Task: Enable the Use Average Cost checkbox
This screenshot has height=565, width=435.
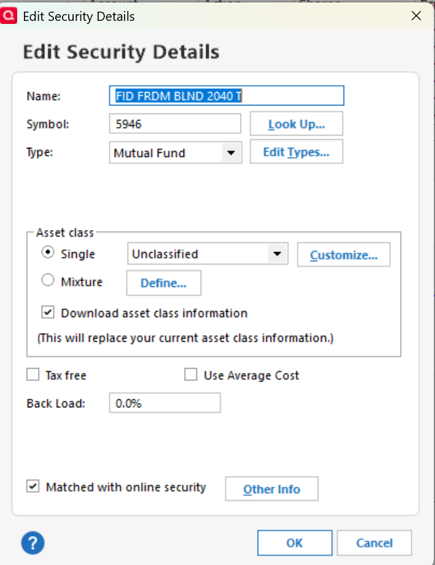Action: point(191,374)
